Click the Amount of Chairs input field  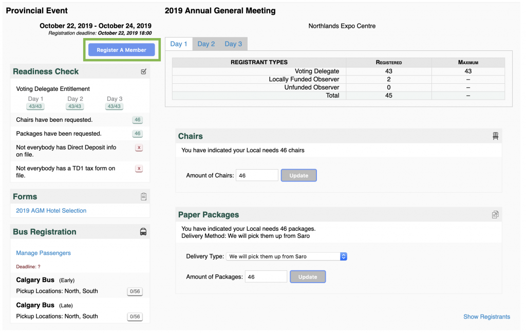pyautogui.click(x=257, y=175)
